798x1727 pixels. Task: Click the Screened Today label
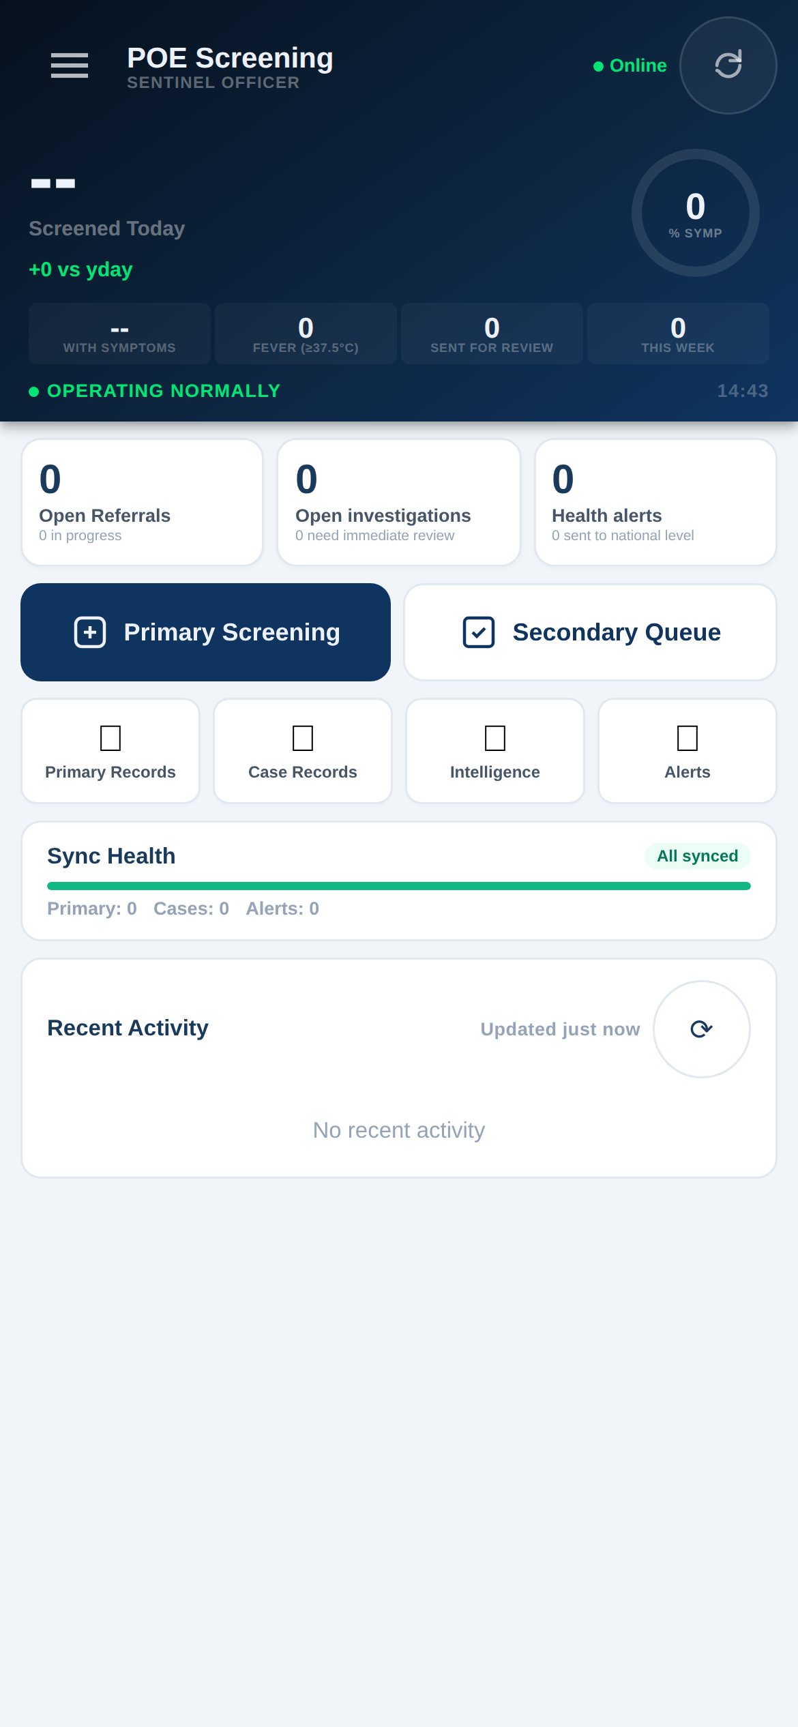pos(107,228)
